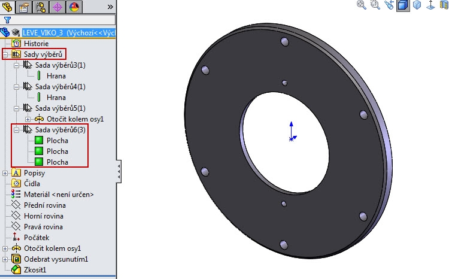The width and height of the screenshot is (449, 279).
Task: Click the Section View icon at the toolbar edge
Action: (x=444, y=5)
